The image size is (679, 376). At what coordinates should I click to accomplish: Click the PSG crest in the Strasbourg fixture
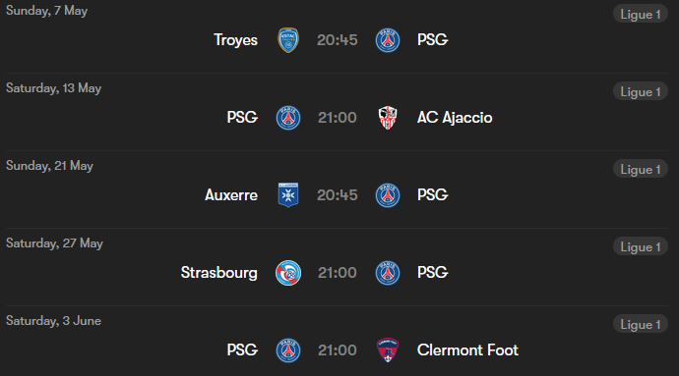(388, 273)
